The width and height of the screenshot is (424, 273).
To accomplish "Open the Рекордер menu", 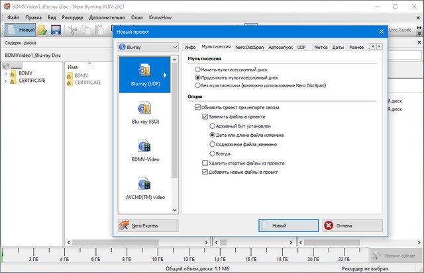I will pyautogui.click(x=72, y=18).
